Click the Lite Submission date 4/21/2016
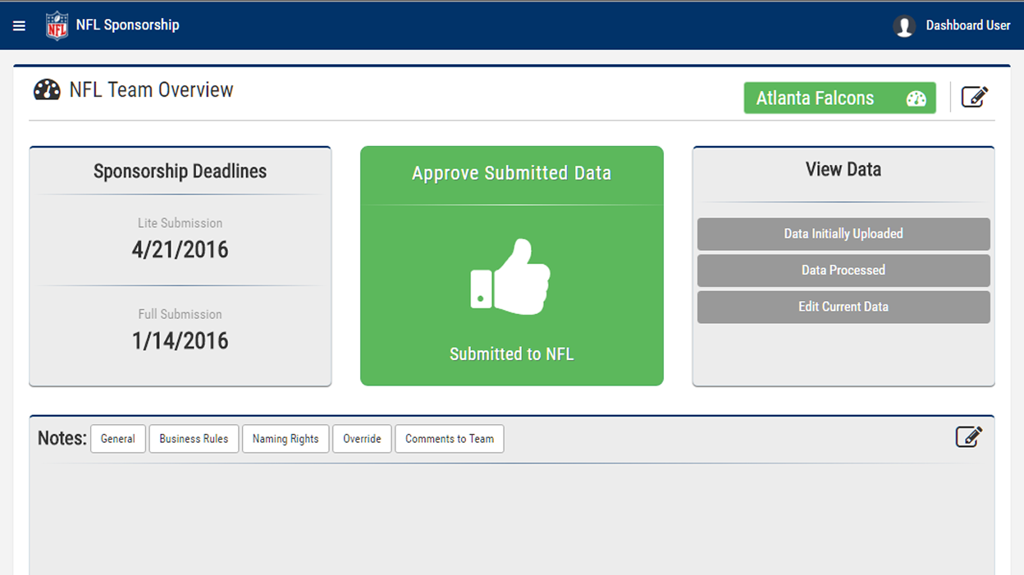This screenshot has height=575, width=1024. (181, 249)
